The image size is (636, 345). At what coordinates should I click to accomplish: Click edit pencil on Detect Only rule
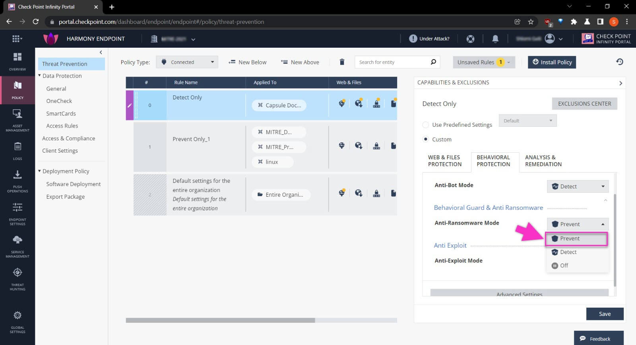130,105
